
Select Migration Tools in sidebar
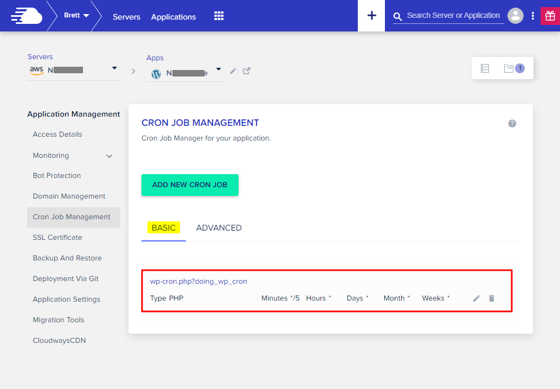coord(59,320)
